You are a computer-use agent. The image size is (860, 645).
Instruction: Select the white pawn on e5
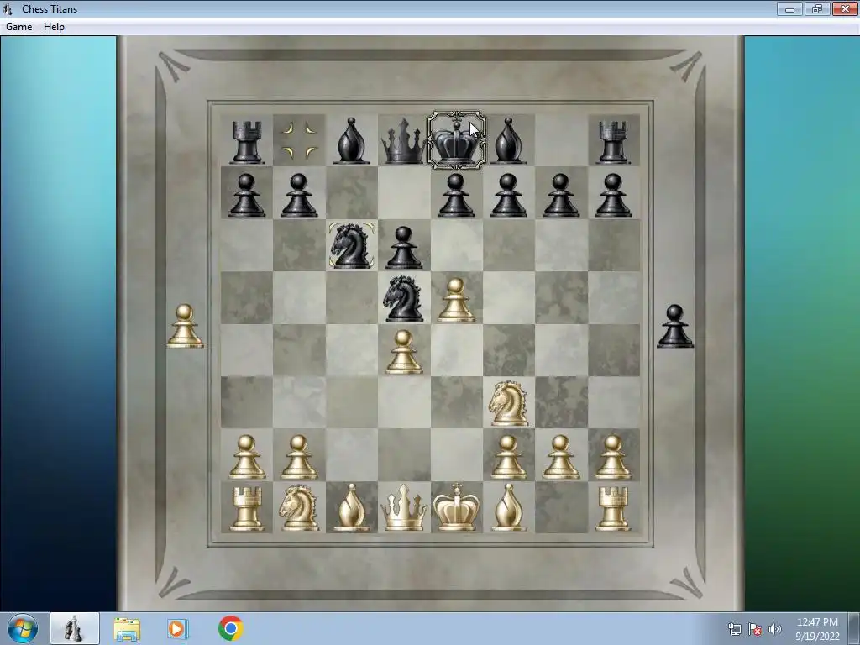click(456, 300)
